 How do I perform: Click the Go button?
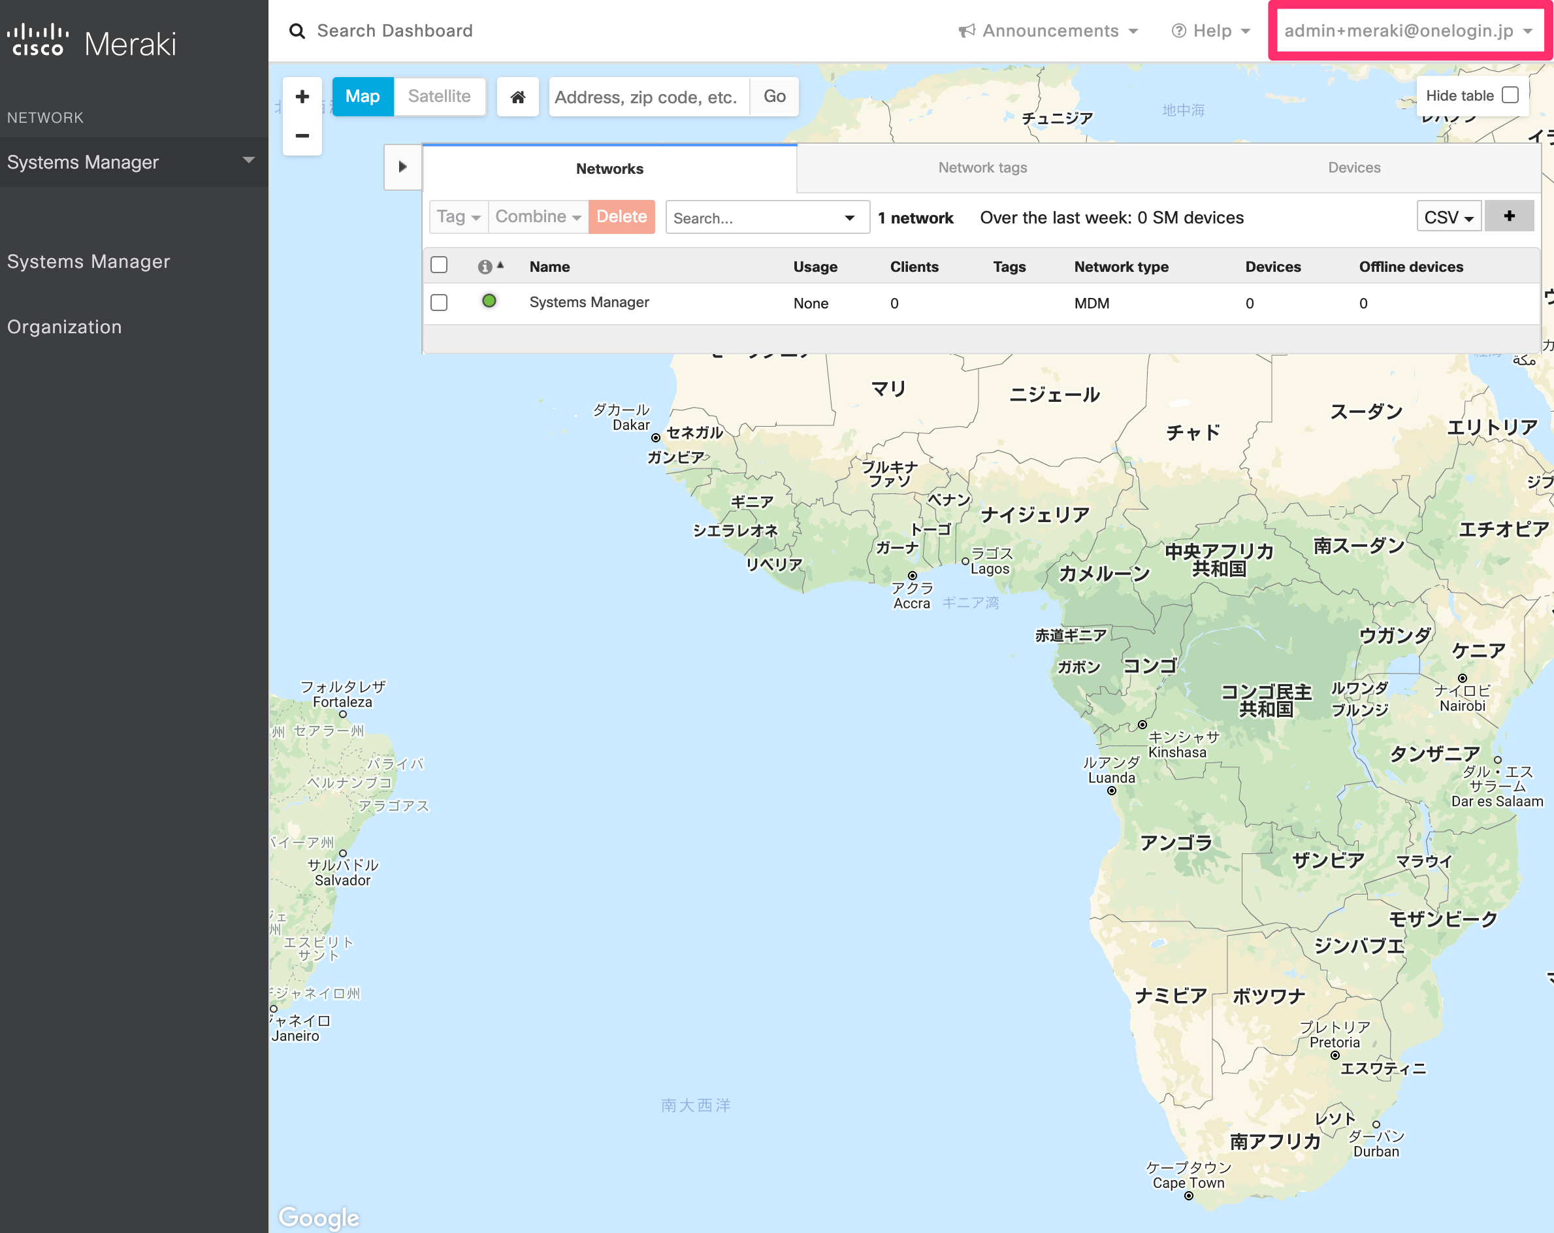(775, 97)
